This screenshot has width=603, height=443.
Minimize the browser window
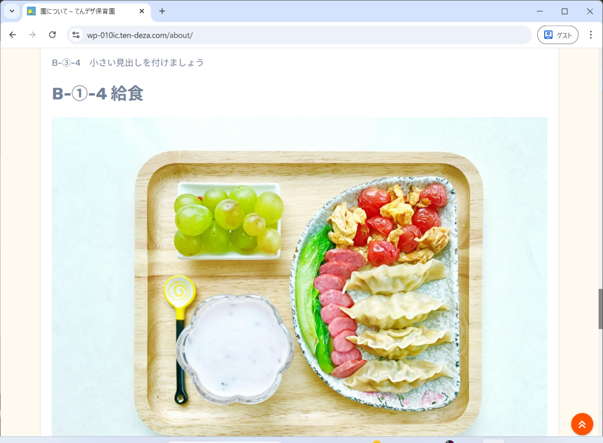pyautogui.click(x=540, y=11)
